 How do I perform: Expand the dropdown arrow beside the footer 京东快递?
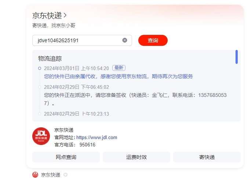pyautogui.click(x=65, y=175)
